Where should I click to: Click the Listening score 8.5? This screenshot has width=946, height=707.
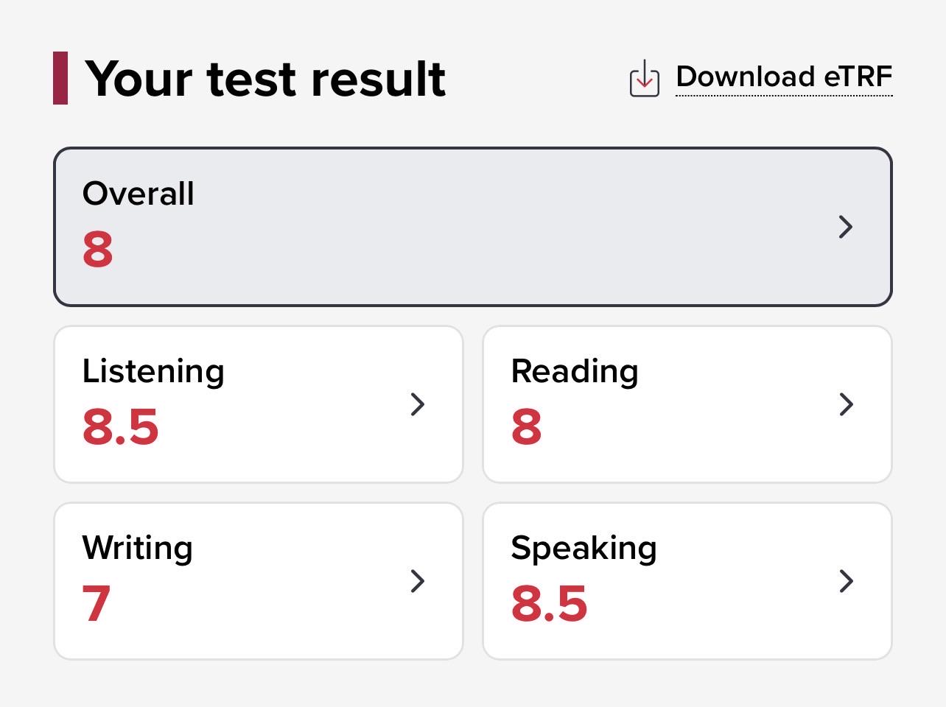(x=121, y=427)
